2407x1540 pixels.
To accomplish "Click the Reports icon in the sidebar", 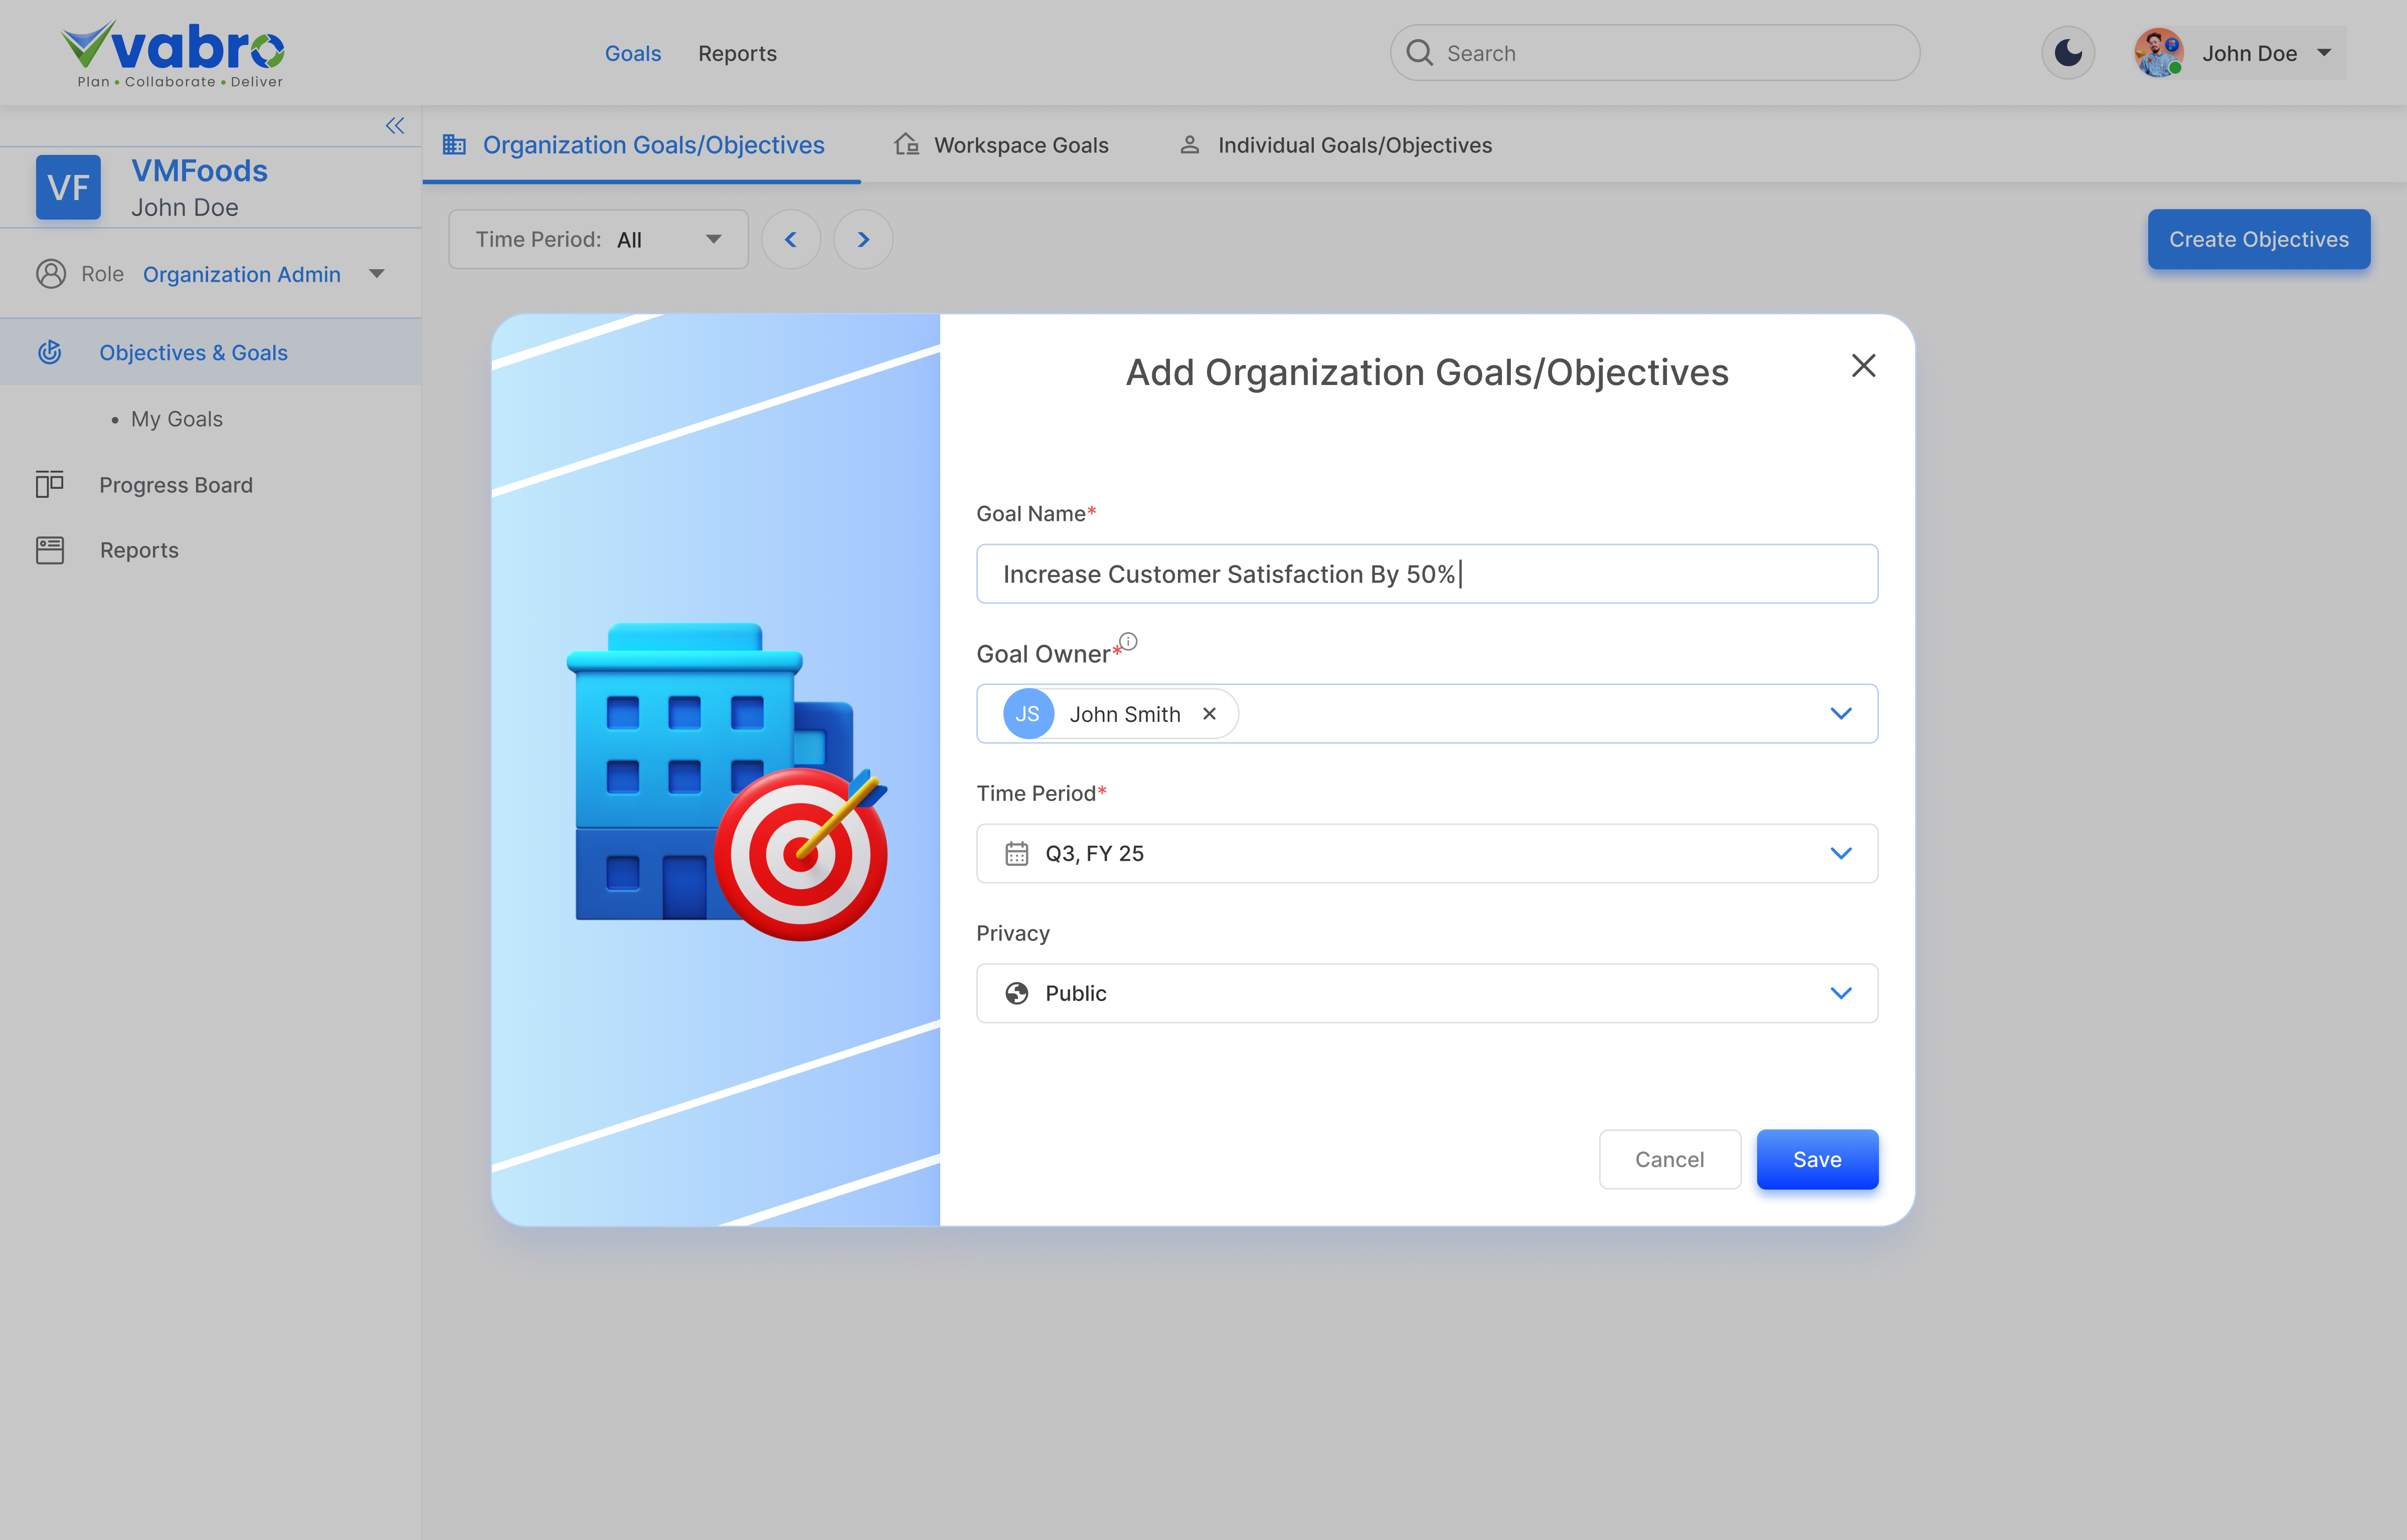I will click(x=50, y=549).
